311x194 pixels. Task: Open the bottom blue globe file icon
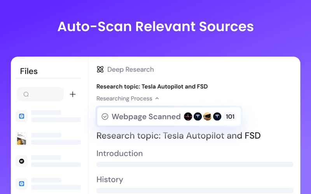click(x=22, y=184)
